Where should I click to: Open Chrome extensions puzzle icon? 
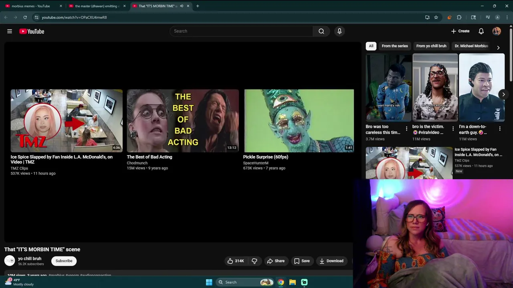pyautogui.click(x=459, y=18)
